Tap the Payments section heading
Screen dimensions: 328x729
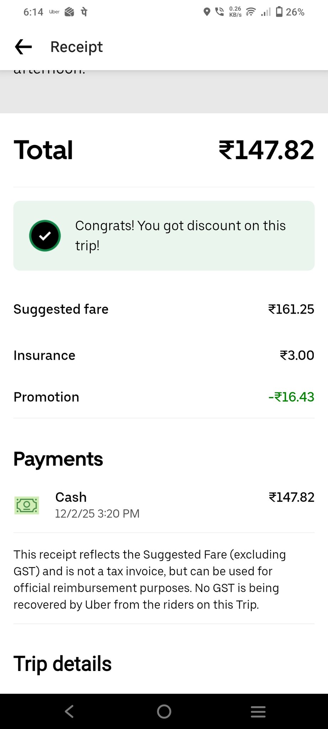pyautogui.click(x=58, y=459)
